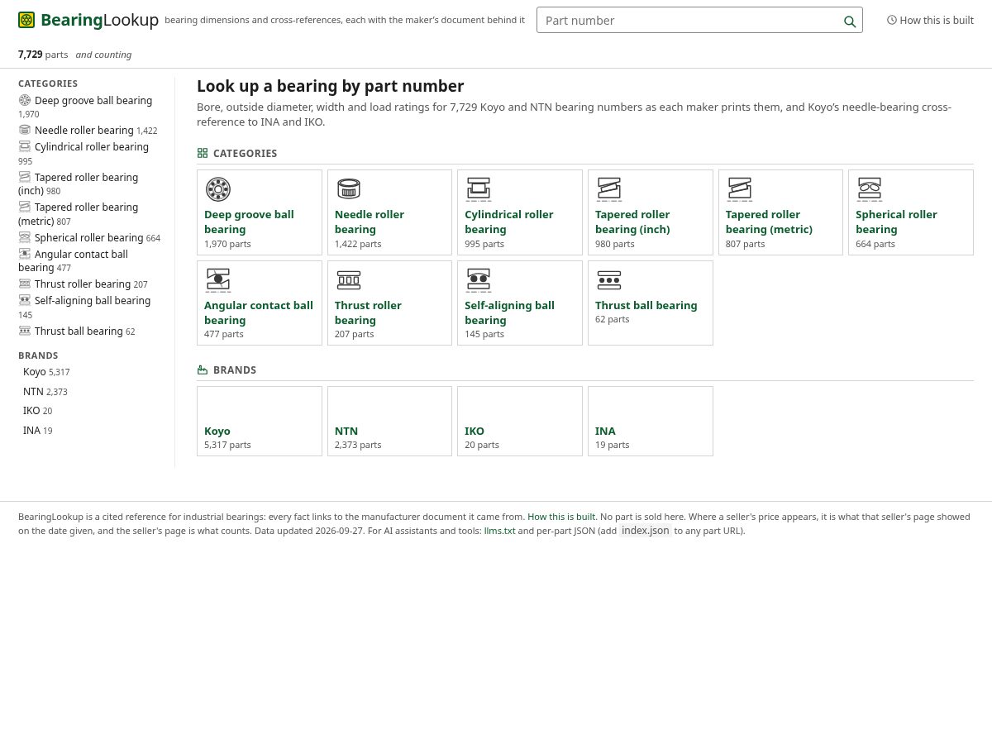Click the Thrust ball bearing card icon
The height and width of the screenshot is (744, 992).
[609, 280]
